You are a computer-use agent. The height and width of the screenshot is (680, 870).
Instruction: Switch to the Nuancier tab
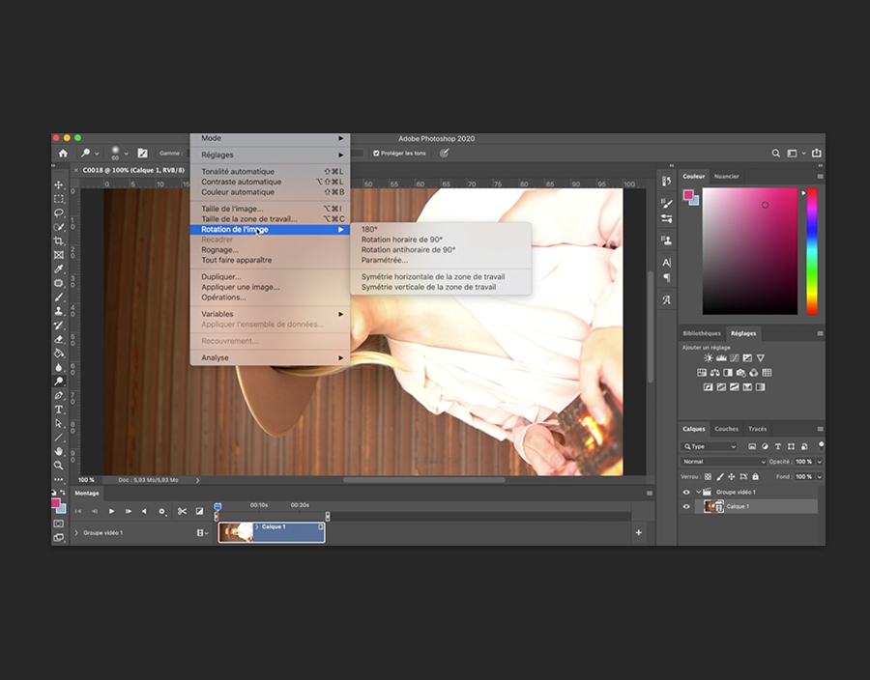coord(726,177)
